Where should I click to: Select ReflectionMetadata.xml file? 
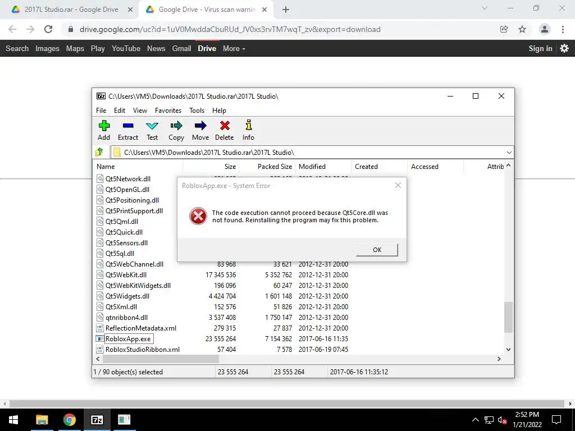click(x=141, y=328)
